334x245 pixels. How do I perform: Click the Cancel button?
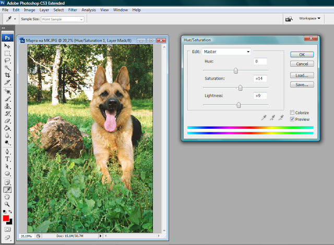coord(302,64)
